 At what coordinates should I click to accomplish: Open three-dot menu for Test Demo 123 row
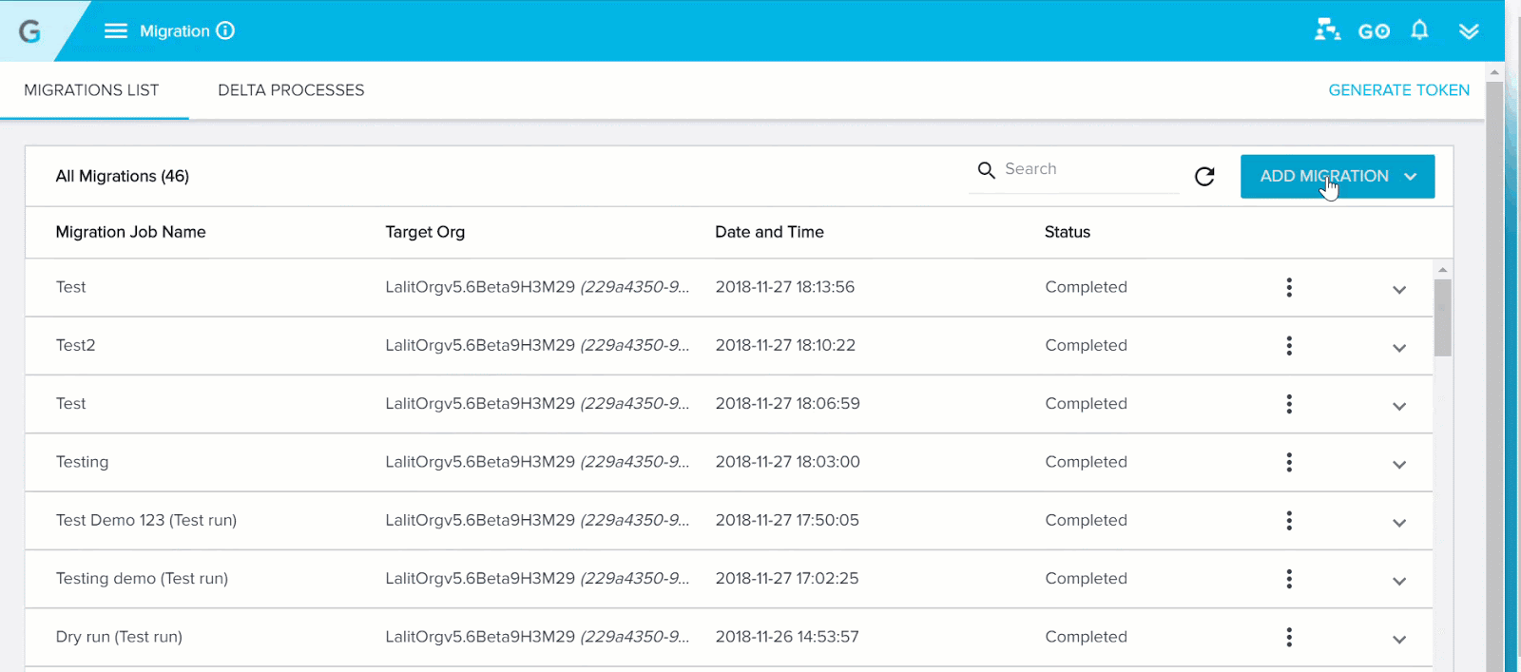1289,520
